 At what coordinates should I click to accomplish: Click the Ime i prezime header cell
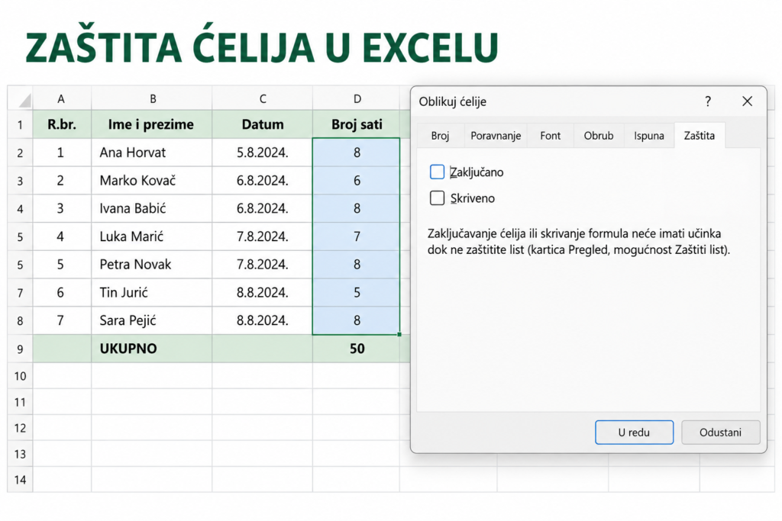[x=152, y=124]
